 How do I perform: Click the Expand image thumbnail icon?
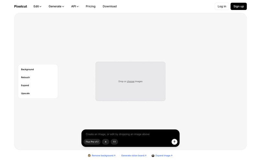pyautogui.click(x=153, y=156)
